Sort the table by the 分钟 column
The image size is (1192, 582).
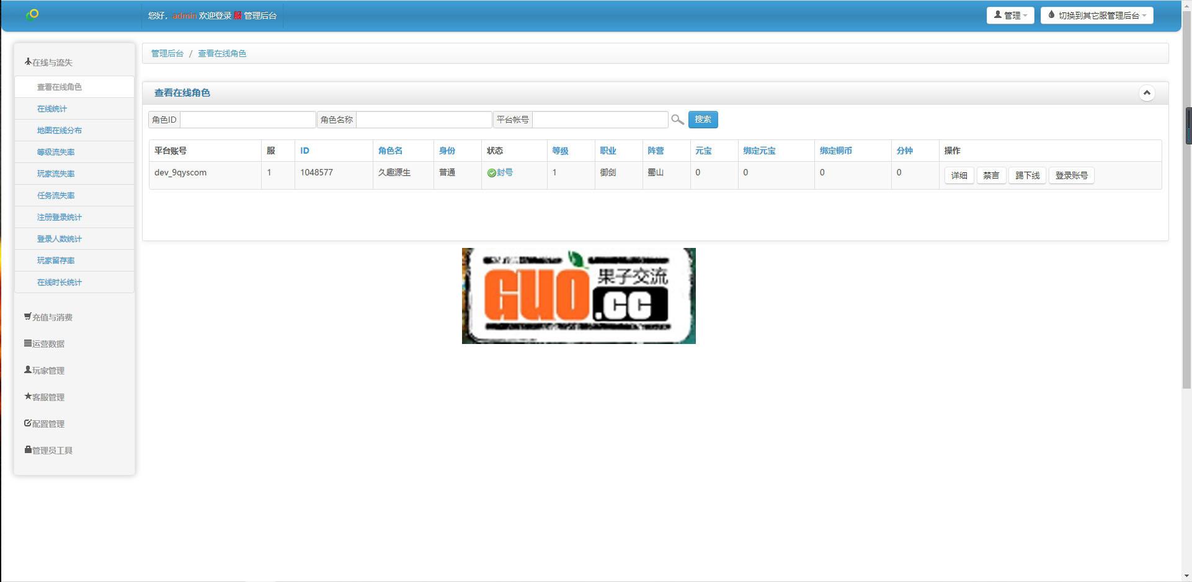coord(904,151)
